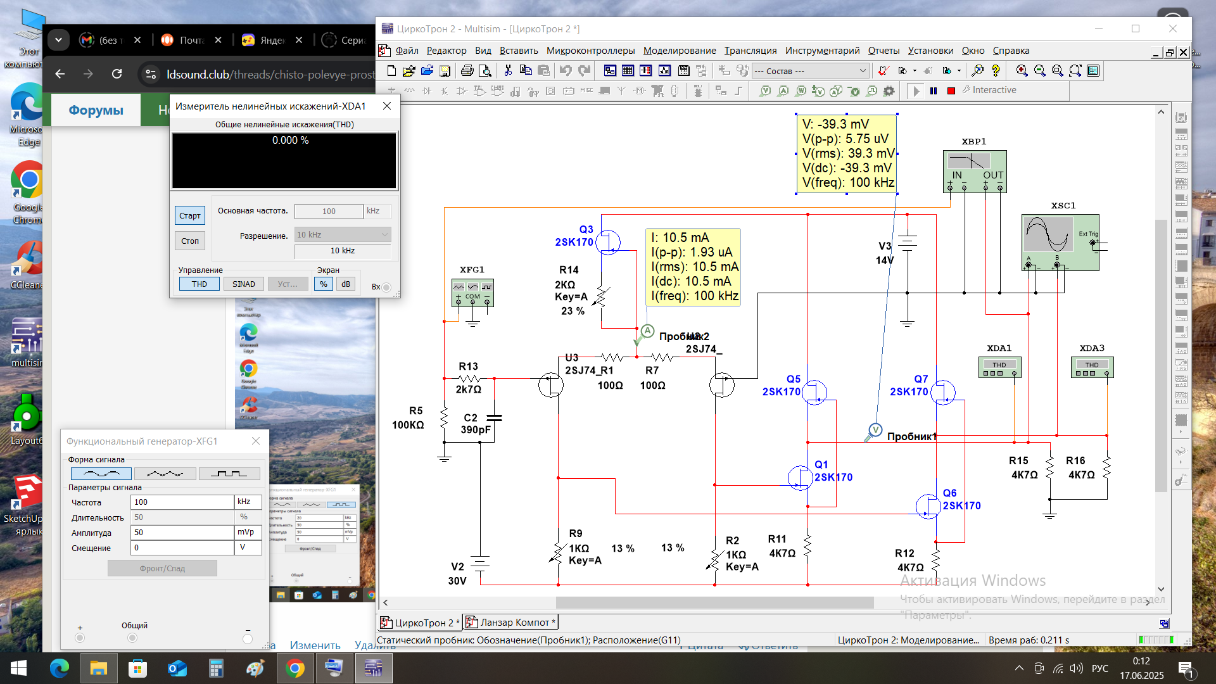Expand the Состав in-use list dropdown

(862, 70)
